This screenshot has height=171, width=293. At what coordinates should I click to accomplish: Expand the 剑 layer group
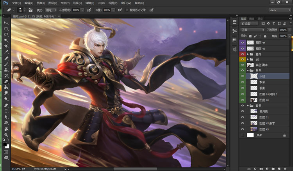248,60
